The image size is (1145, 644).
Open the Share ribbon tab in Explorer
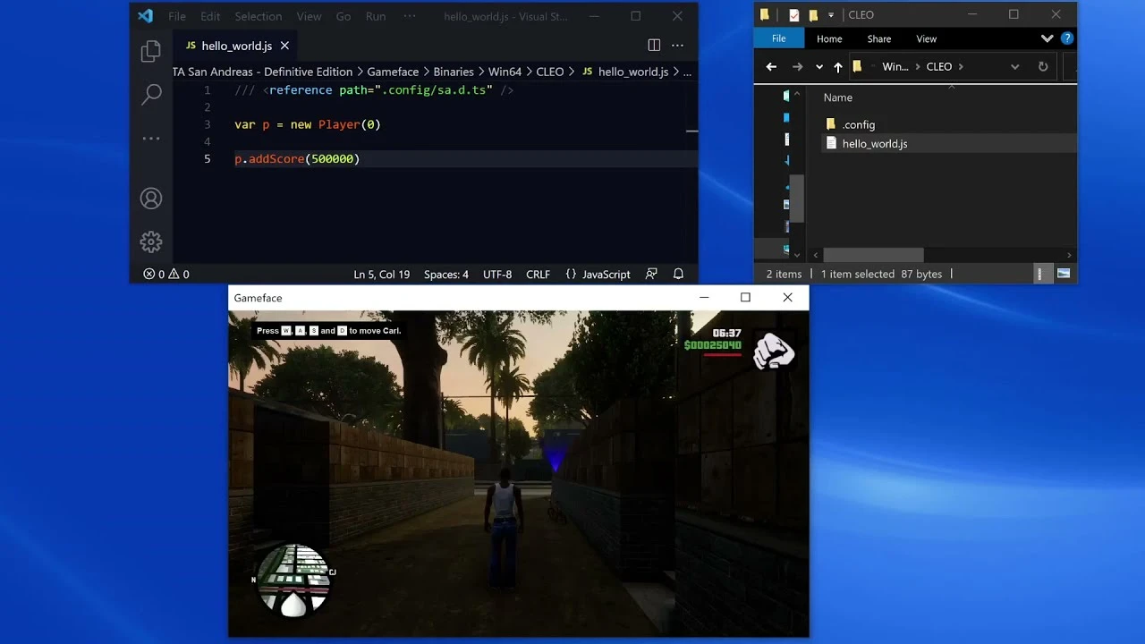pos(879,38)
